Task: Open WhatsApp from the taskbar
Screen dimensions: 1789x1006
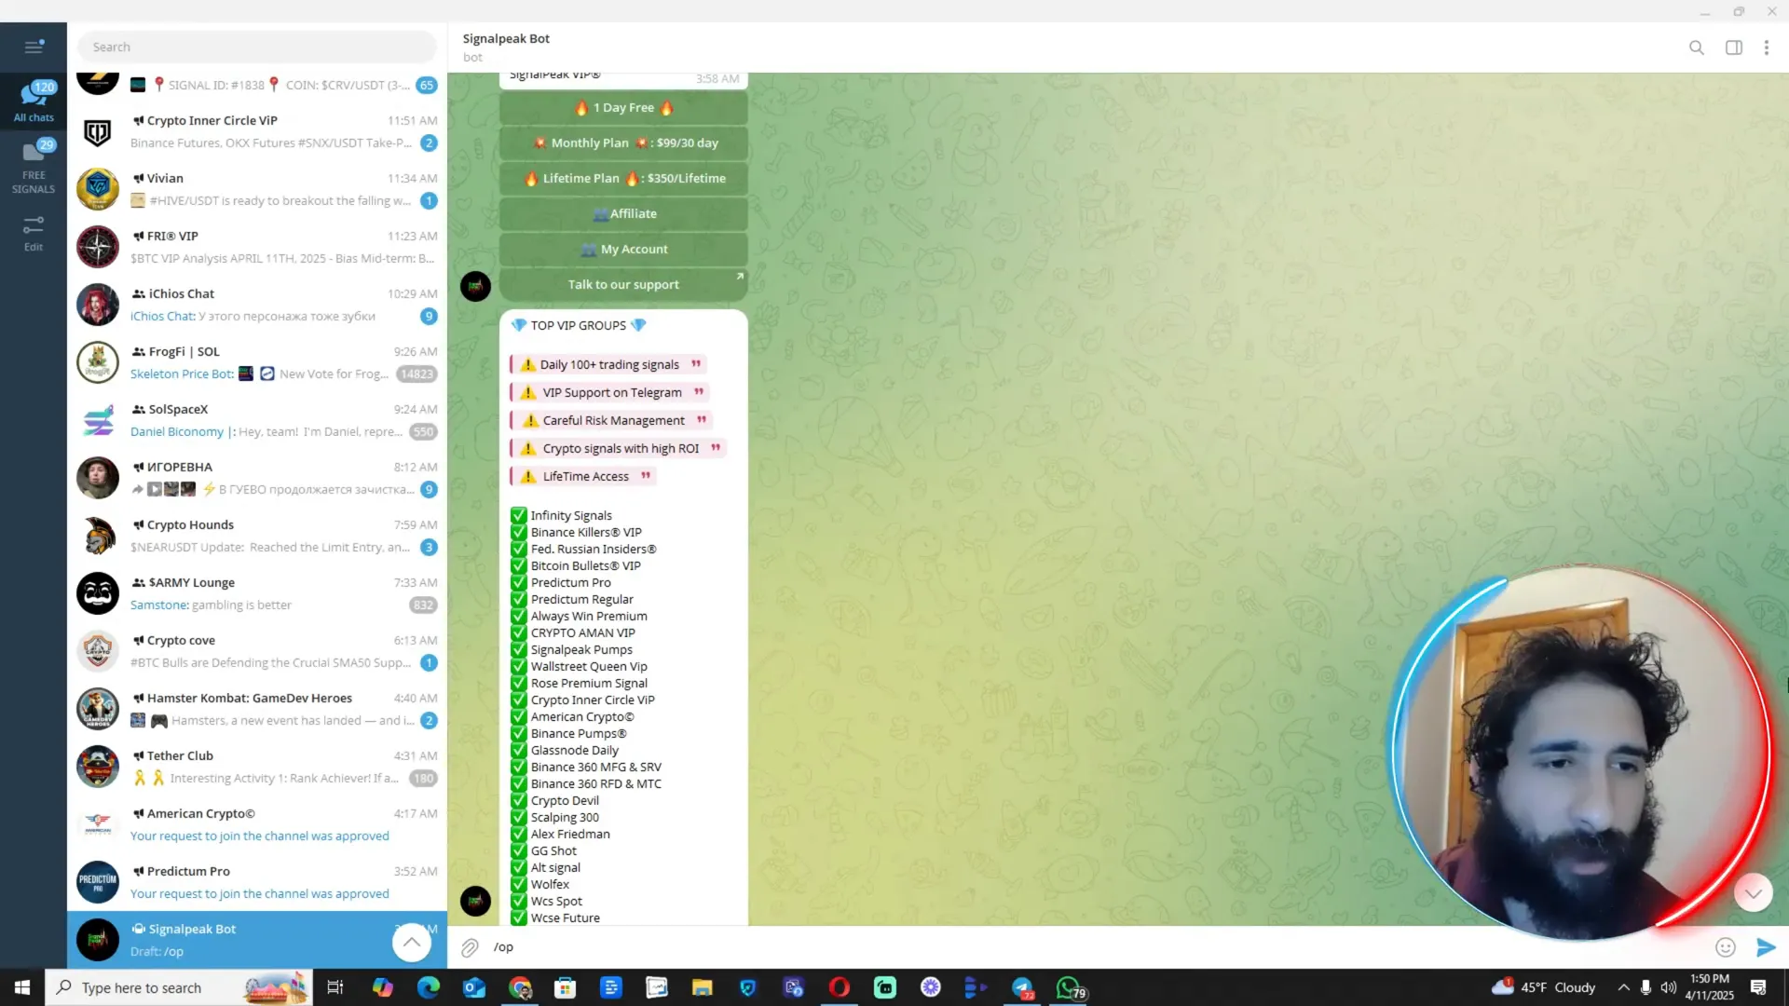Action: point(1069,987)
